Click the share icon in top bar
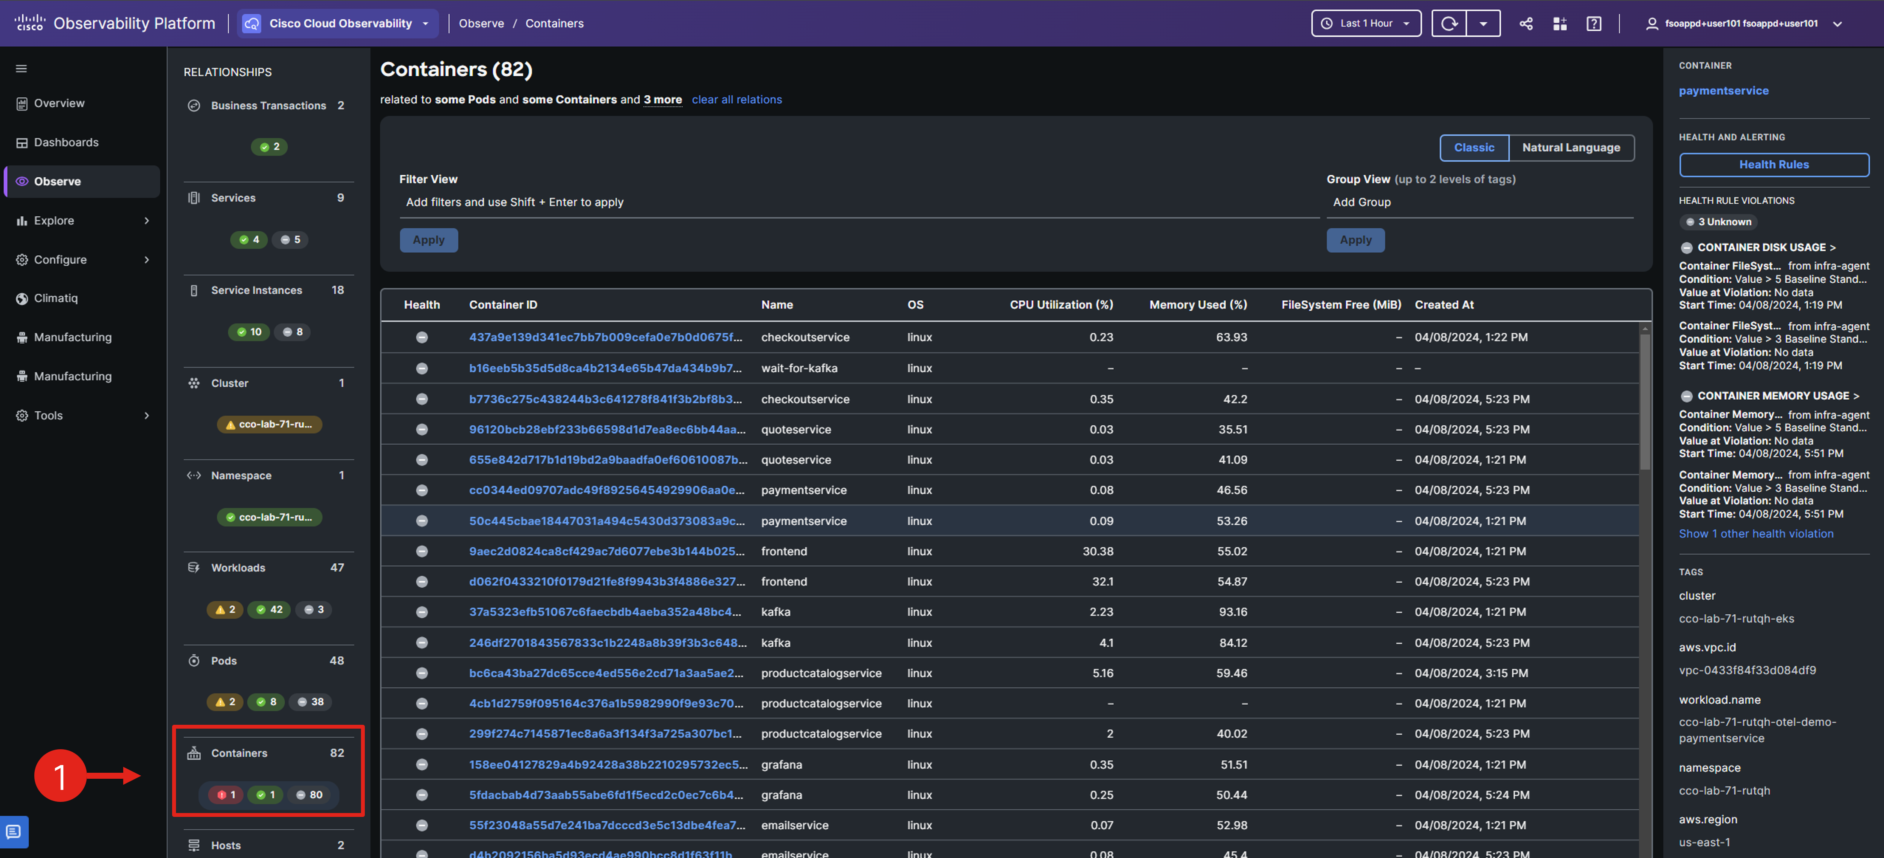 pyautogui.click(x=1526, y=24)
